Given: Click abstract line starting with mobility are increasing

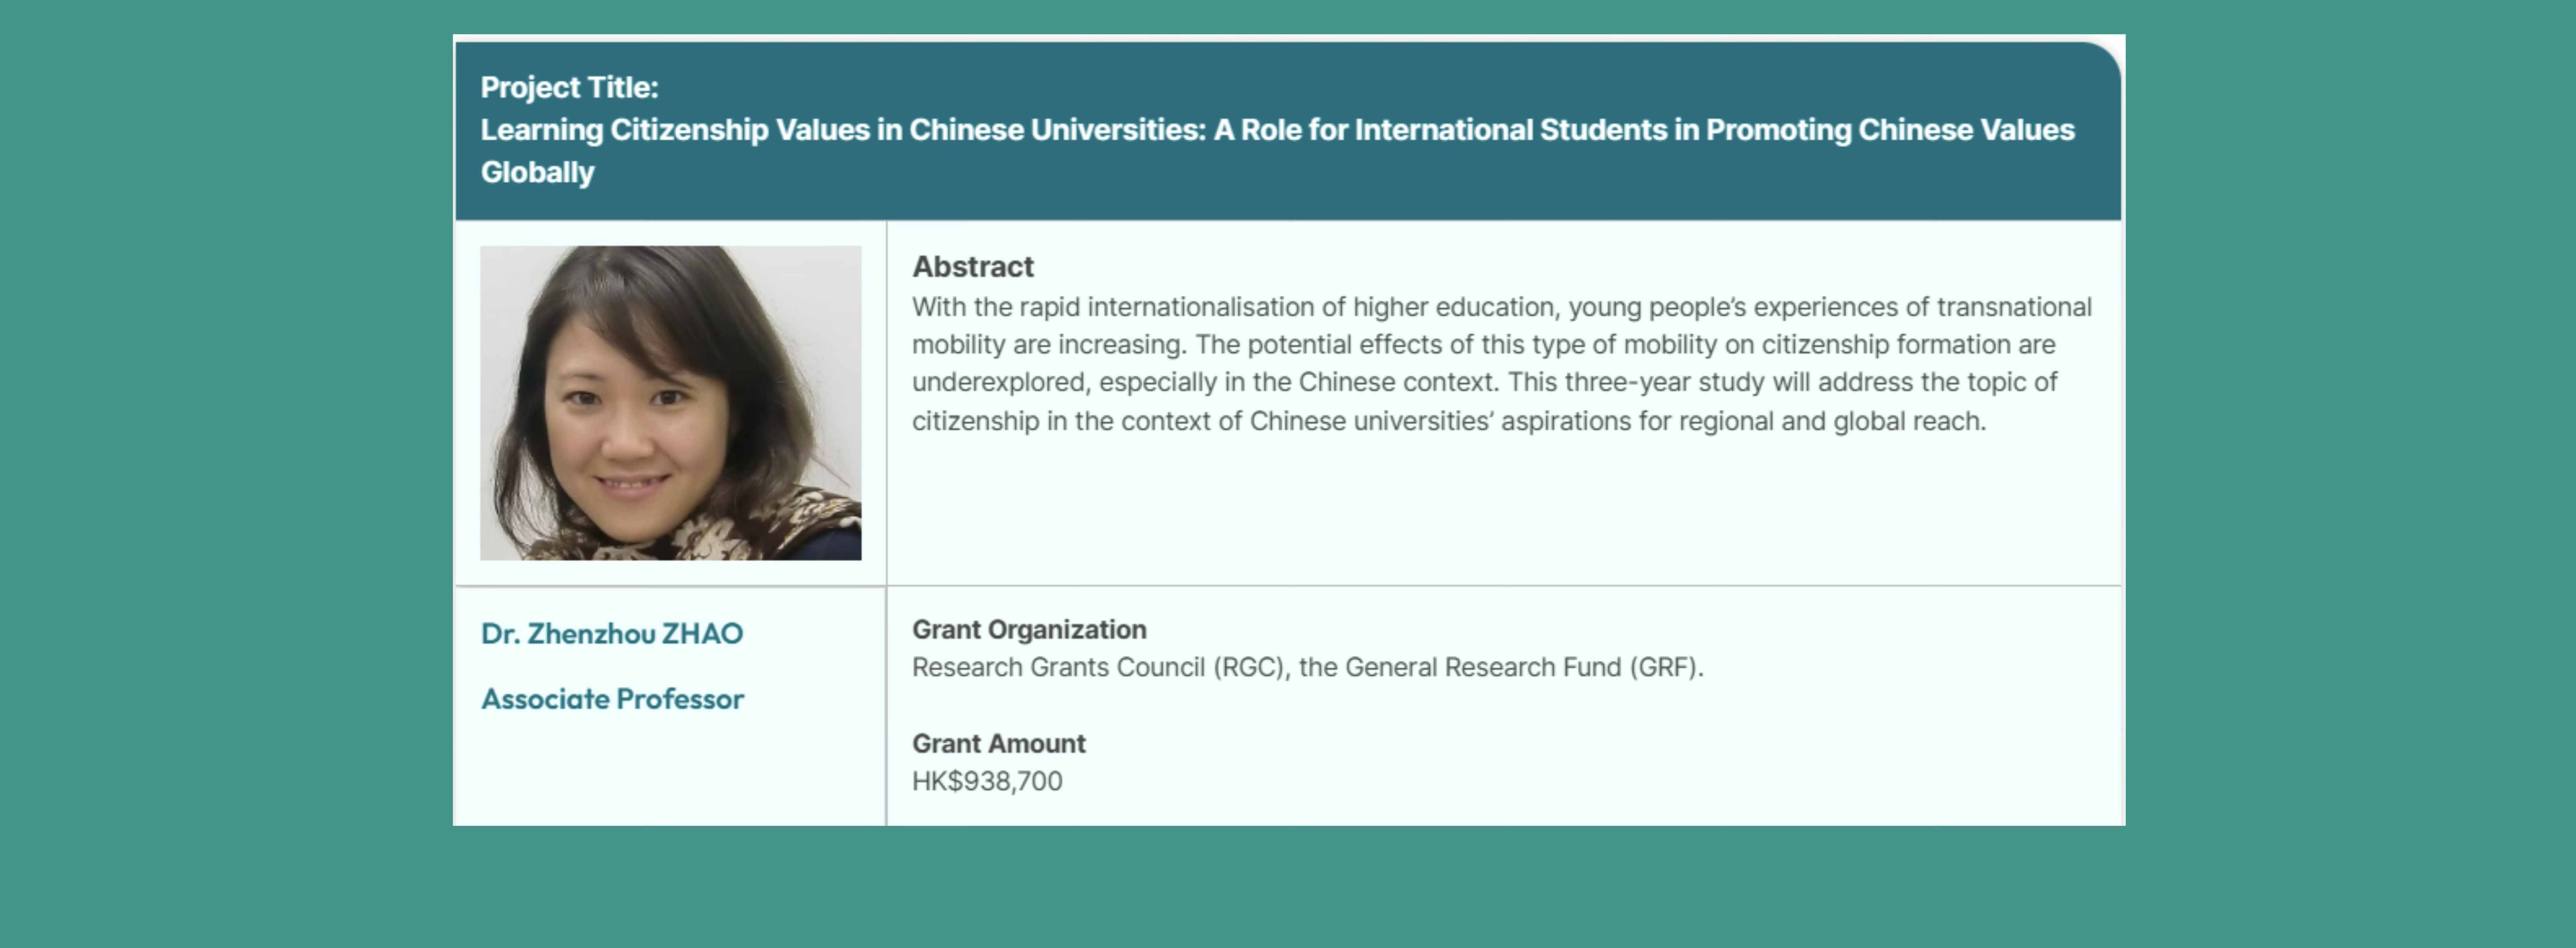Looking at the screenshot, I should [1483, 345].
